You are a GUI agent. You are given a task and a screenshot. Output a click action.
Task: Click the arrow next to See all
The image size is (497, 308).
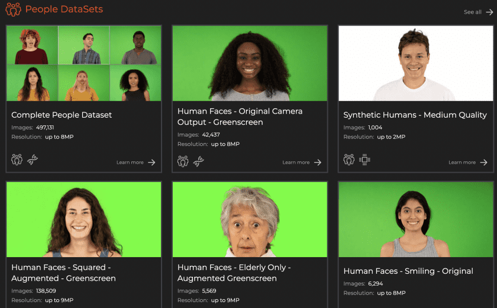coord(490,12)
